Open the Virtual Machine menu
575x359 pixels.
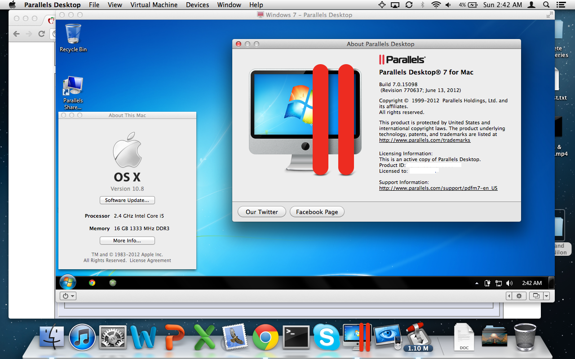point(154,5)
